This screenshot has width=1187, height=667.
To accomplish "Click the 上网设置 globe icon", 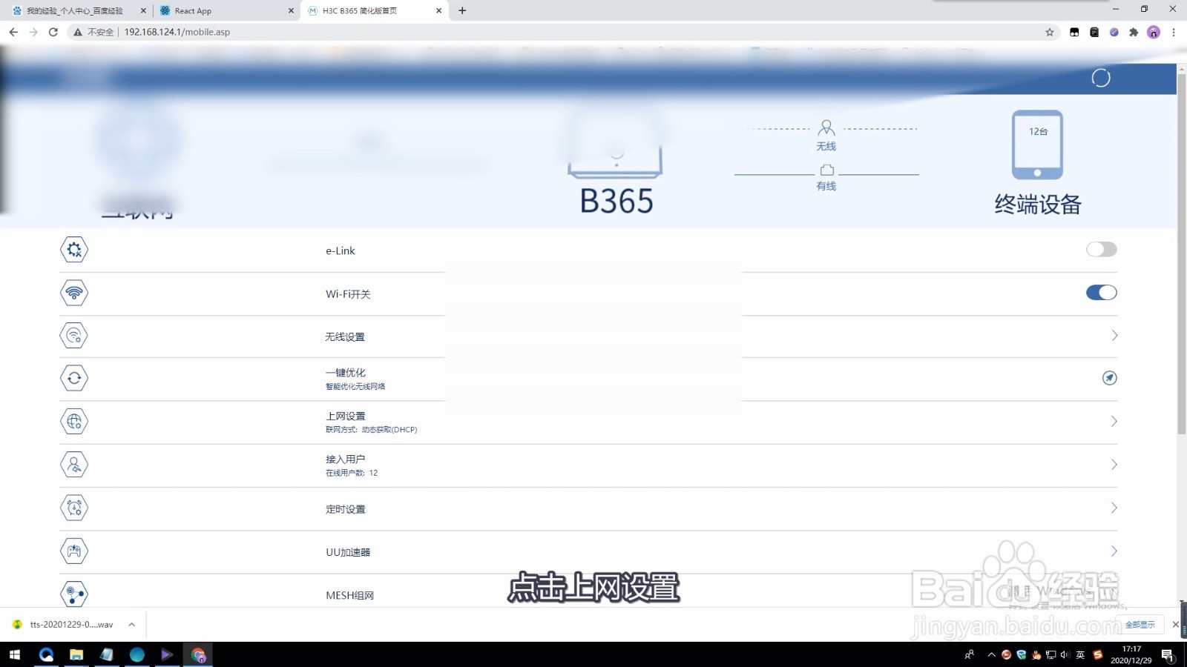I will [73, 421].
